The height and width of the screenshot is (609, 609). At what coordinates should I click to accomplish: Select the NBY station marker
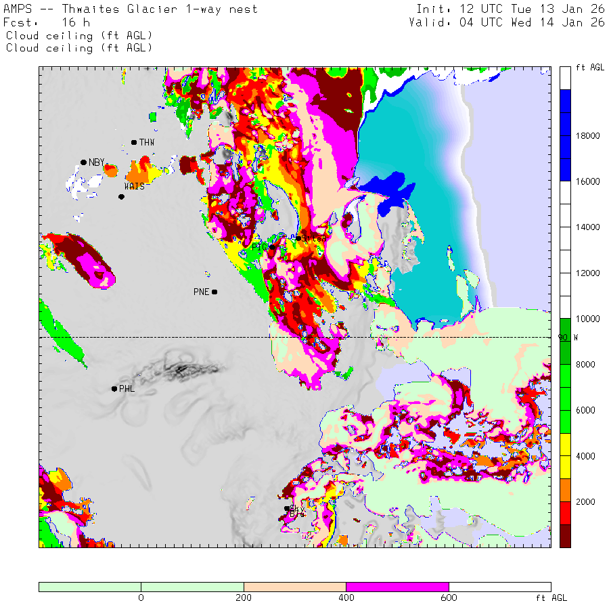83,162
